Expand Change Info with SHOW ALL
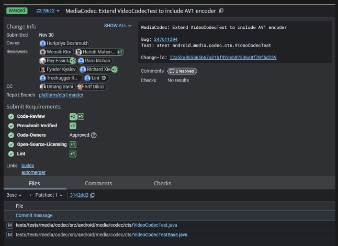The height and width of the screenshot is (246, 338). pyautogui.click(x=118, y=26)
